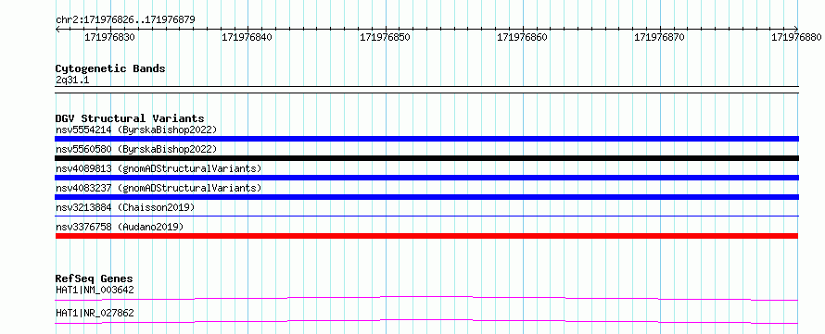Open nsv4083237 (gnomADStructuralVariants) variant label
Image resolution: width=825 pixels, height=334 pixels.
[x=159, y=188]
